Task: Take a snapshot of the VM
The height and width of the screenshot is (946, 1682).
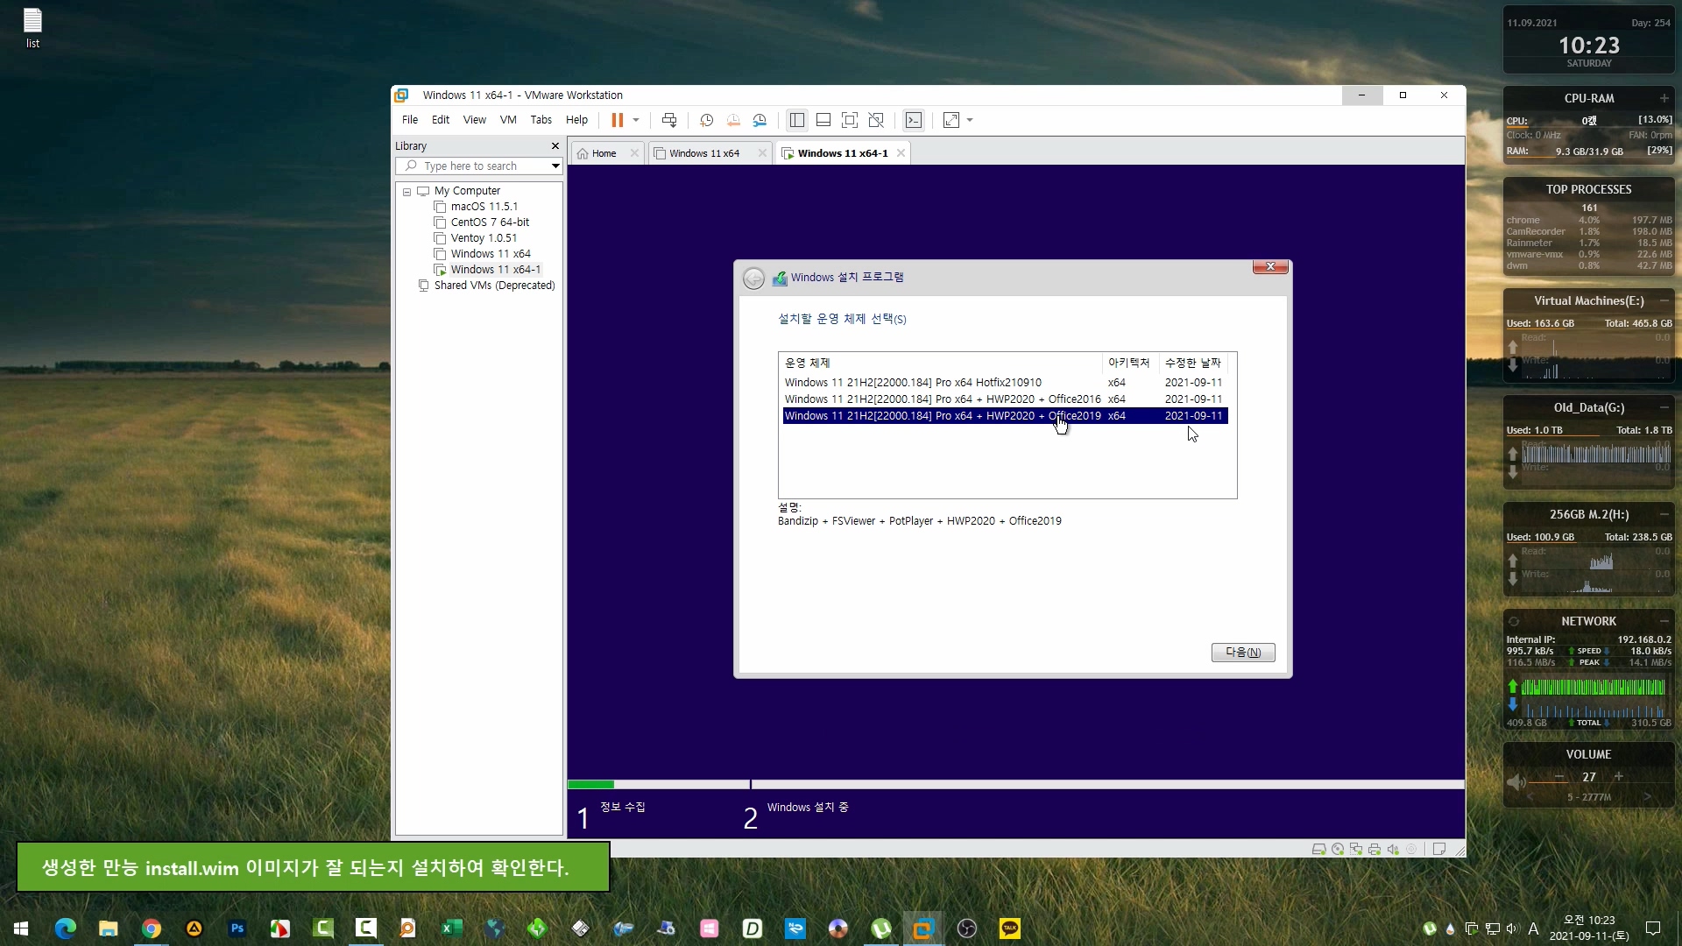Action: pos(706,120)
